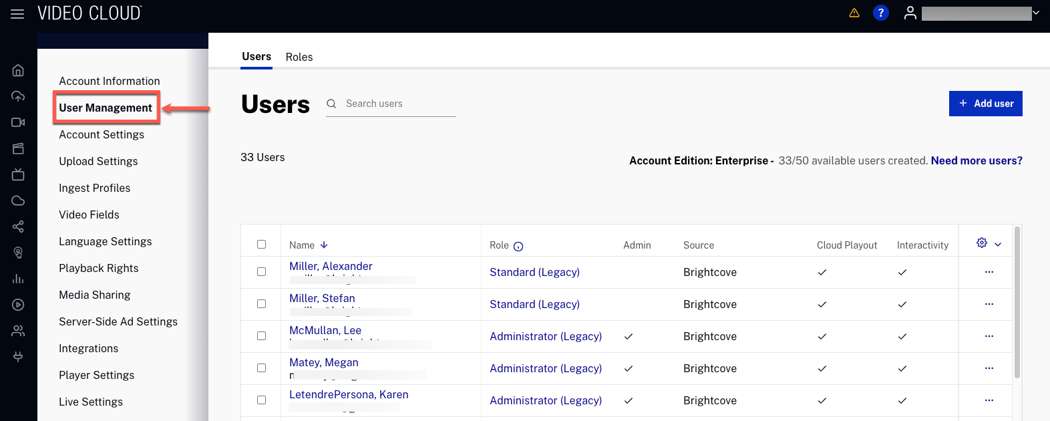The height and width of the screenshot is (421, 1050).
Task: Open Account Settings in the side menu
Action: (x=102, y=135)
